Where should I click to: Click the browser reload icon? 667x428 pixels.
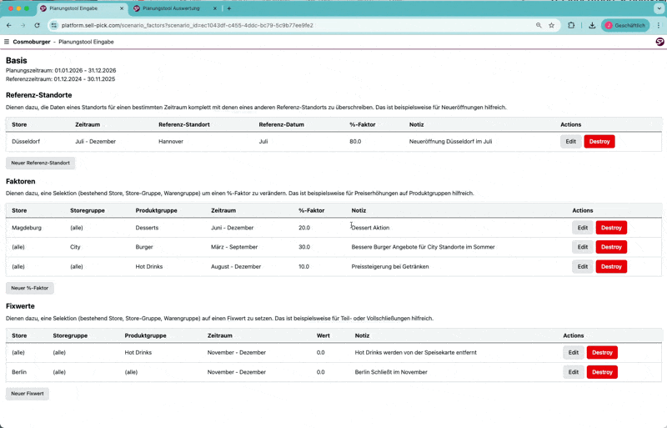click(x=37, y=26)
